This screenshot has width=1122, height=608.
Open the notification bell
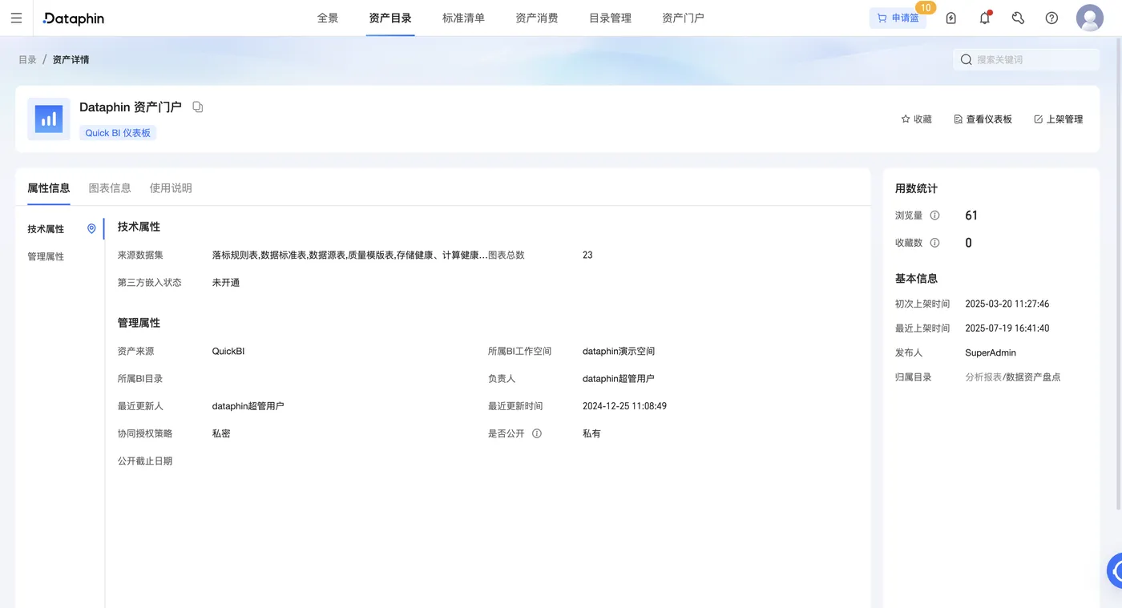pos(985,18)
